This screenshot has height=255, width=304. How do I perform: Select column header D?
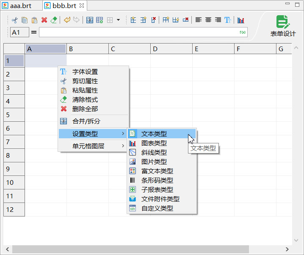click(171, 49)
